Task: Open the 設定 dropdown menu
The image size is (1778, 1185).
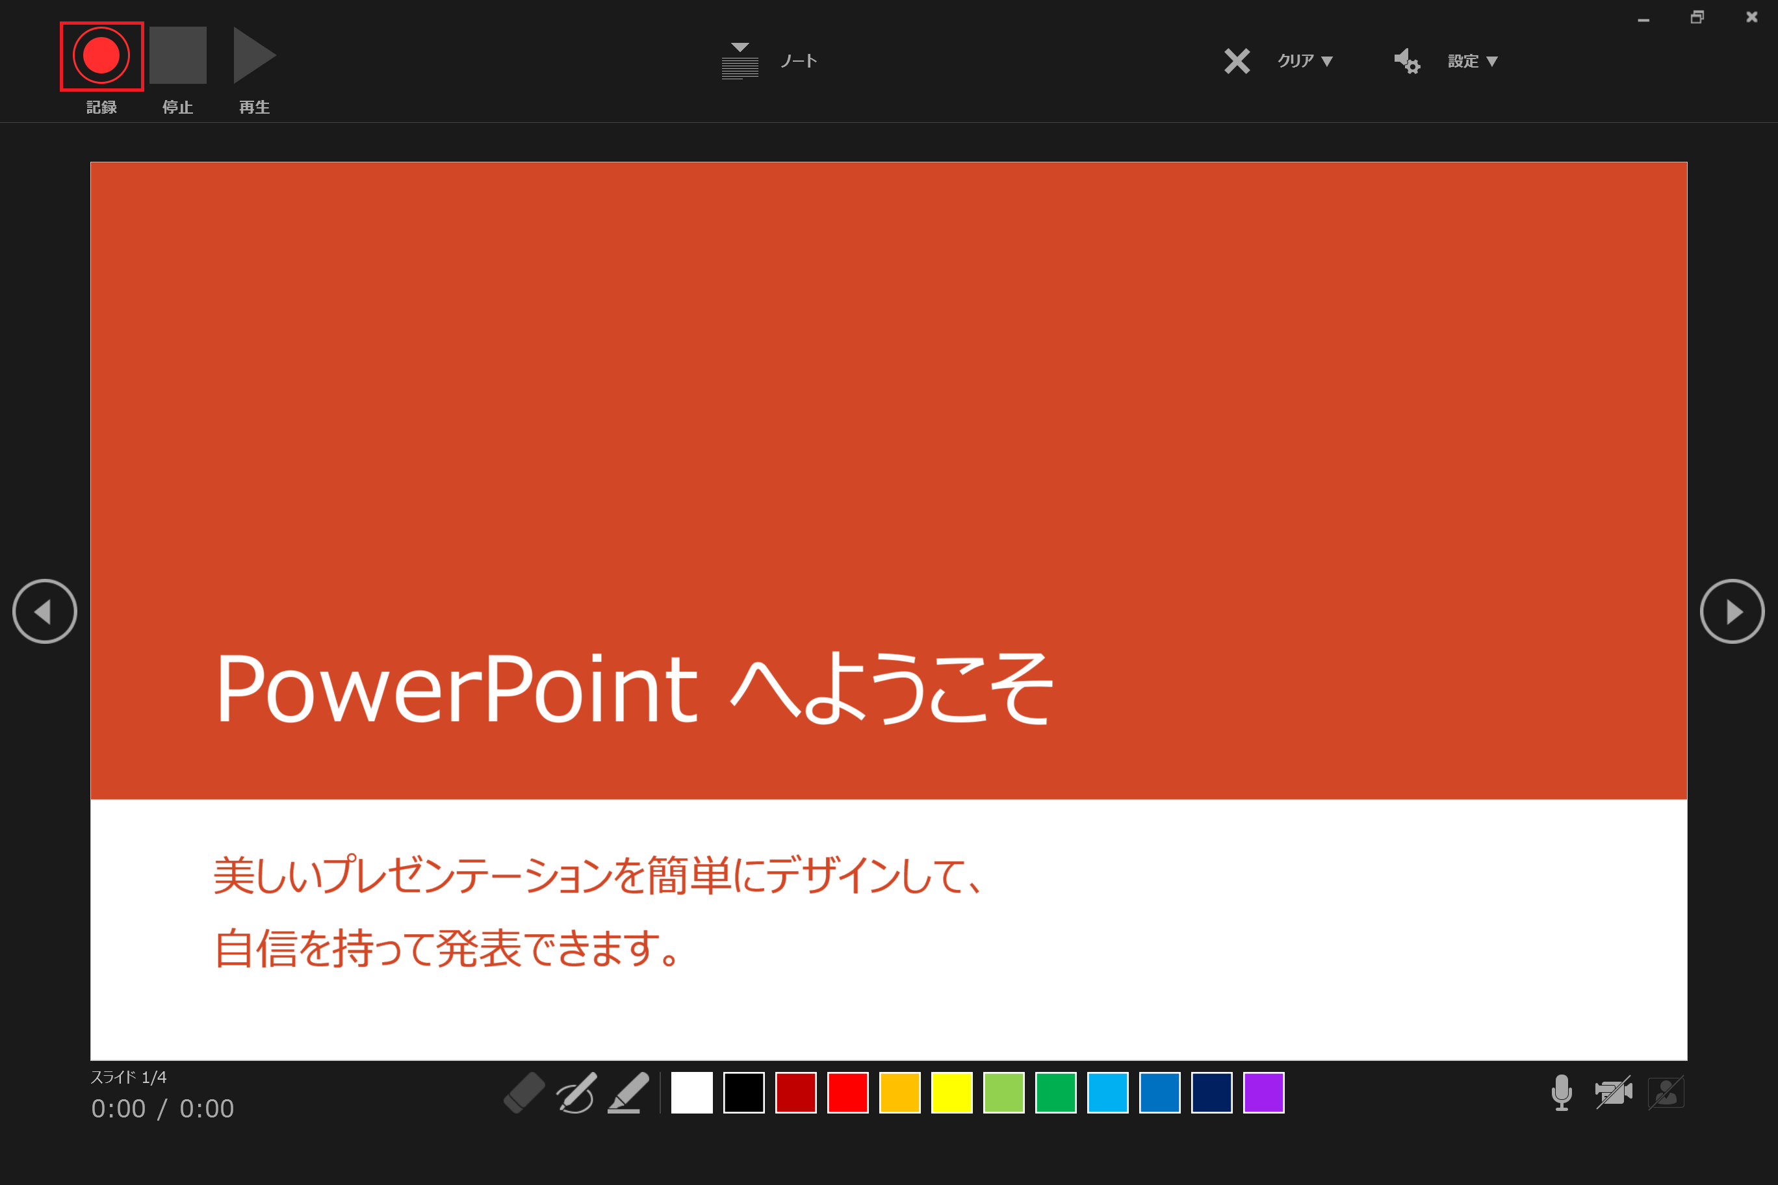Action: coord(1473,61)
